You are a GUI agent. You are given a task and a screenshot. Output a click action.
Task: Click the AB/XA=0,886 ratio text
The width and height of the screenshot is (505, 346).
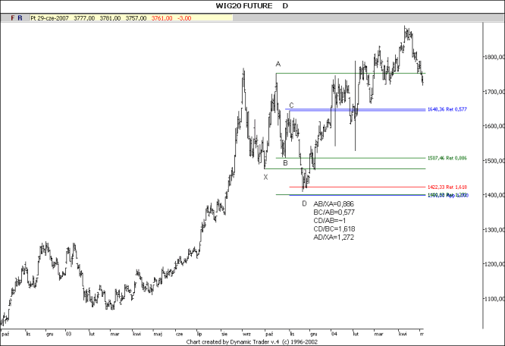(x=334, y=203)
